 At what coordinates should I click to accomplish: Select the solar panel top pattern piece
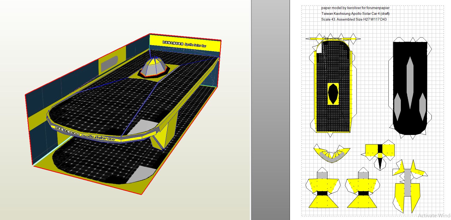pos(333,86)
